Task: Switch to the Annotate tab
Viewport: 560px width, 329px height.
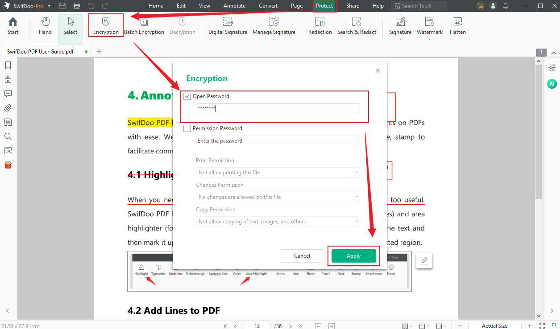Action: 235,6
